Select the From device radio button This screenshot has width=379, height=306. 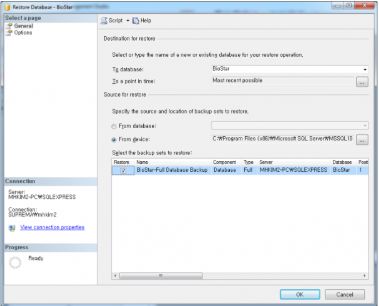(114, 140)
